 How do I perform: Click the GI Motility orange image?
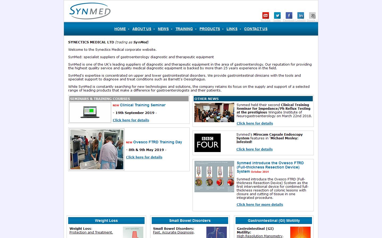(x=300, y=232)
